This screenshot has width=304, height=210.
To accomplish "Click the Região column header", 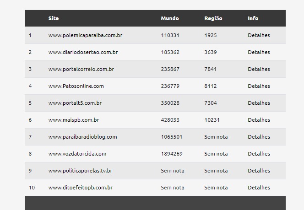I will 213,18.
